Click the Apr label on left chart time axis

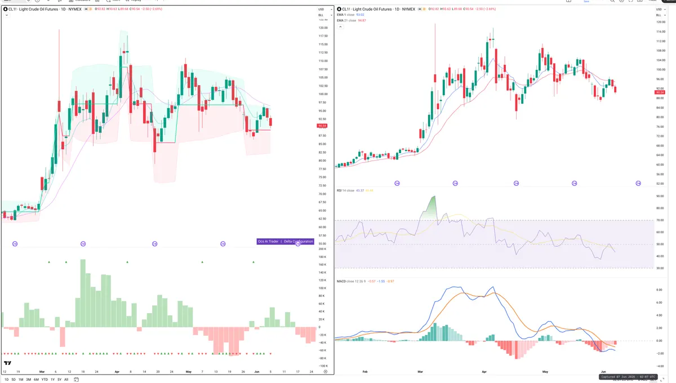pyautogui.click(x=117, y=372)
